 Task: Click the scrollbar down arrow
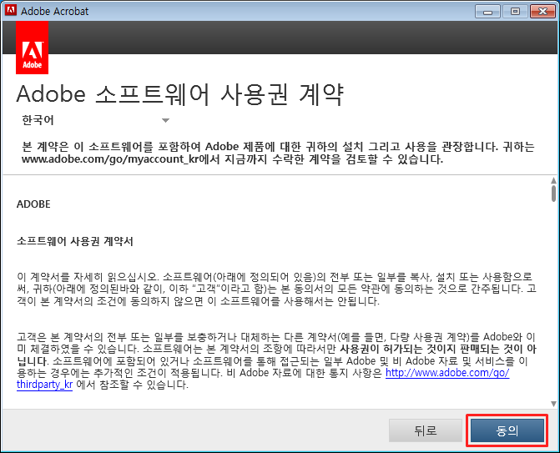click(x=553, y=404)
